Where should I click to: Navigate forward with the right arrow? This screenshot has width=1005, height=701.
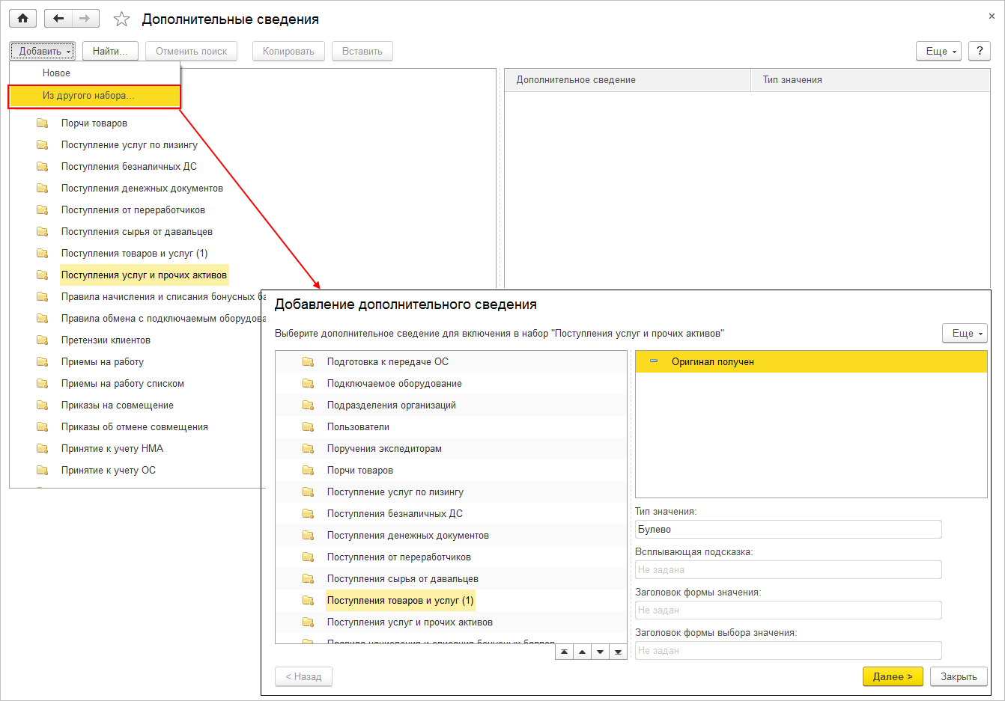pos(85,19)
